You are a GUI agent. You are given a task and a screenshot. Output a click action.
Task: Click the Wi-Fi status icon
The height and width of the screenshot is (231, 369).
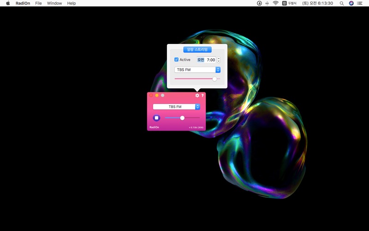point(275,3)
